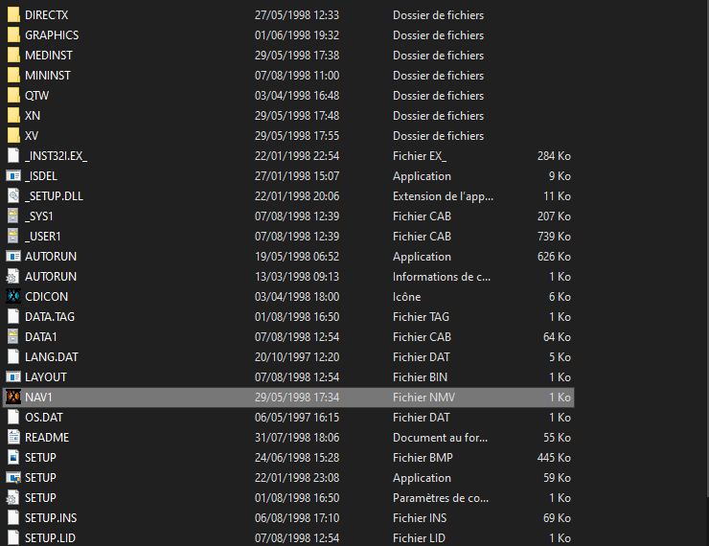
Task: Select the AUTORUN setup information icon
Action: (x=13, y=277)
